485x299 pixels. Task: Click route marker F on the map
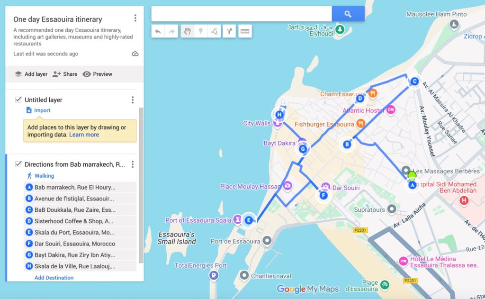pyautogui.click(x=323, y=196)
